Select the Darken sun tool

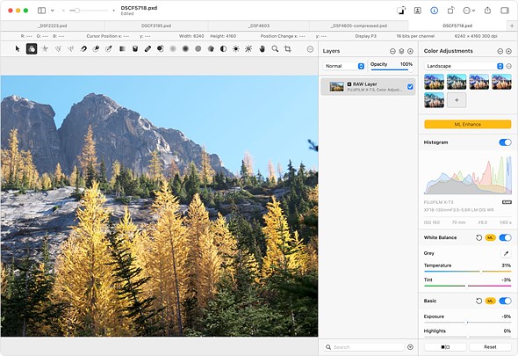click(248, 49)
